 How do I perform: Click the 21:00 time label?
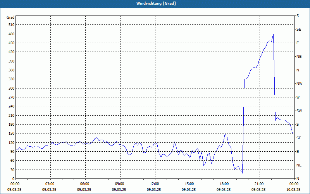(260, 184)
